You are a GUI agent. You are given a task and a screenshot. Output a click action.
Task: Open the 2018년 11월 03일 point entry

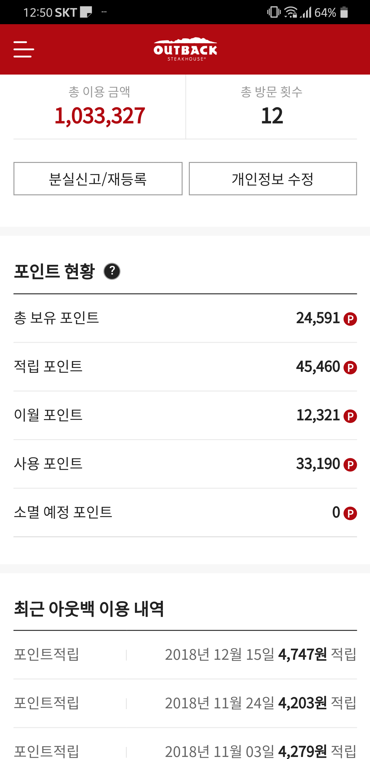click(x=185, y=750)
